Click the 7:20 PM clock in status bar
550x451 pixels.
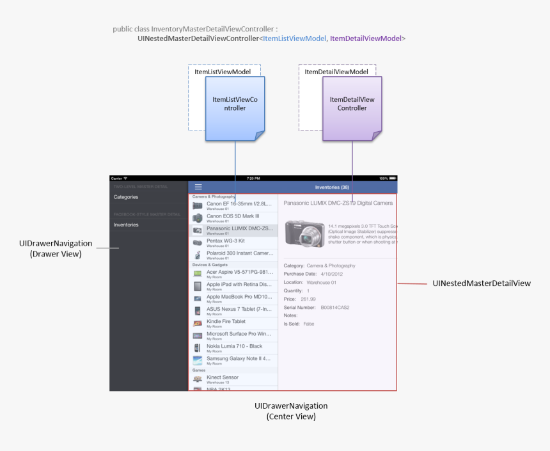pyautogui.click(x=253, y=178)
